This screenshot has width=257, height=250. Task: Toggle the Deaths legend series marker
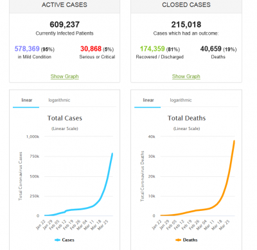178,240
